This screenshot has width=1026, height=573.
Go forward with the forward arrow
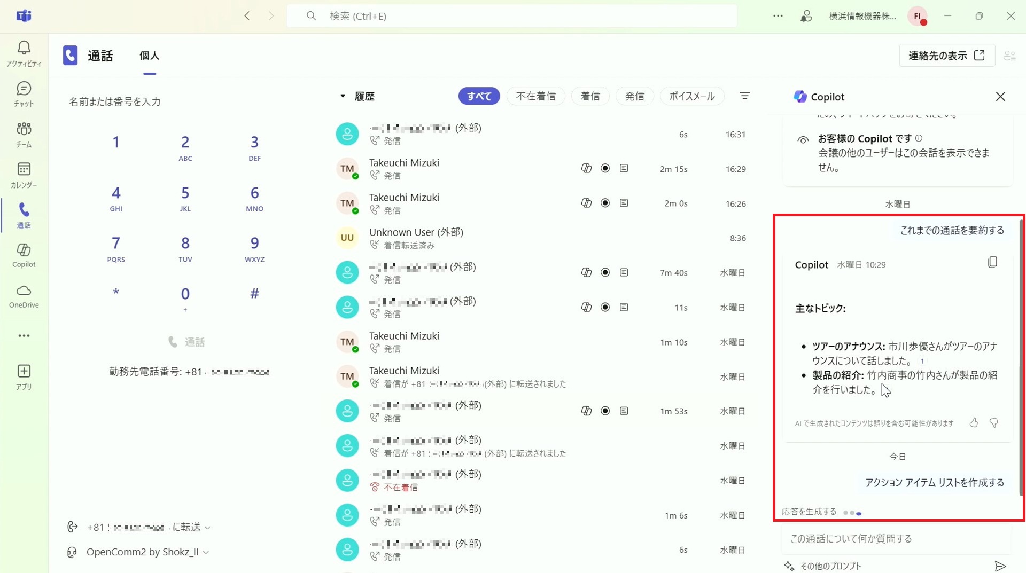(x=271, y=16)
